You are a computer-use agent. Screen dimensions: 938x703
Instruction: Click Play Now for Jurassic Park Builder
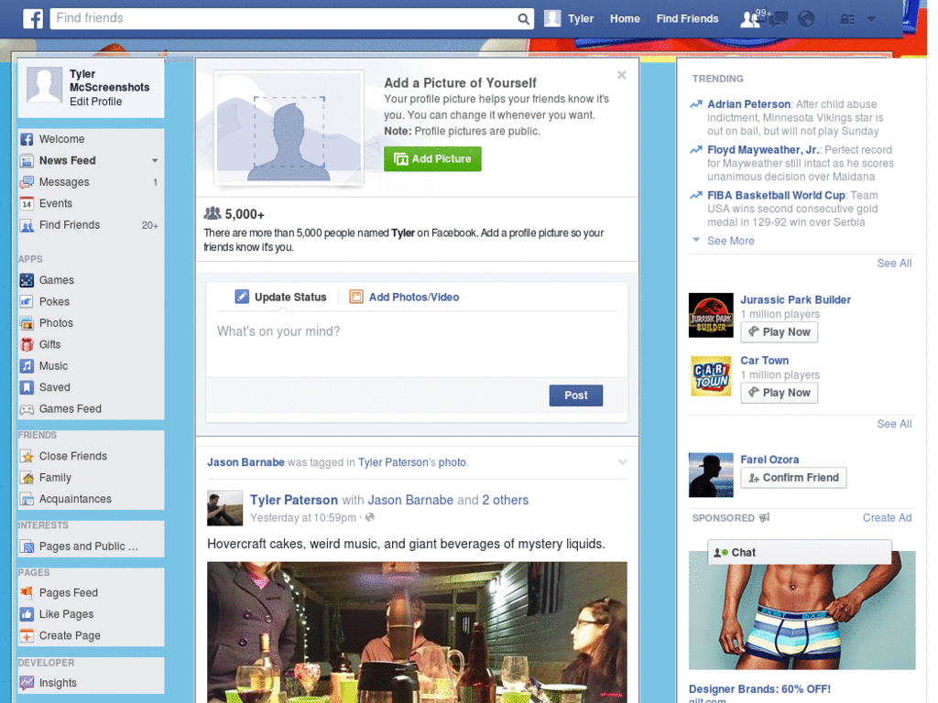pos(780,332)
